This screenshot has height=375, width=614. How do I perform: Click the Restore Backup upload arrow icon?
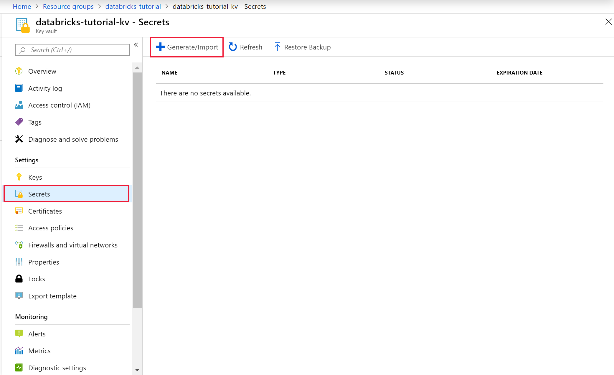(277, 47)
